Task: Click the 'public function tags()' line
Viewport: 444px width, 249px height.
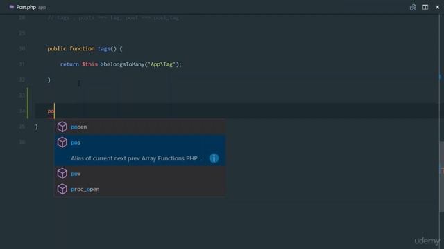Action: click(85, 49)
